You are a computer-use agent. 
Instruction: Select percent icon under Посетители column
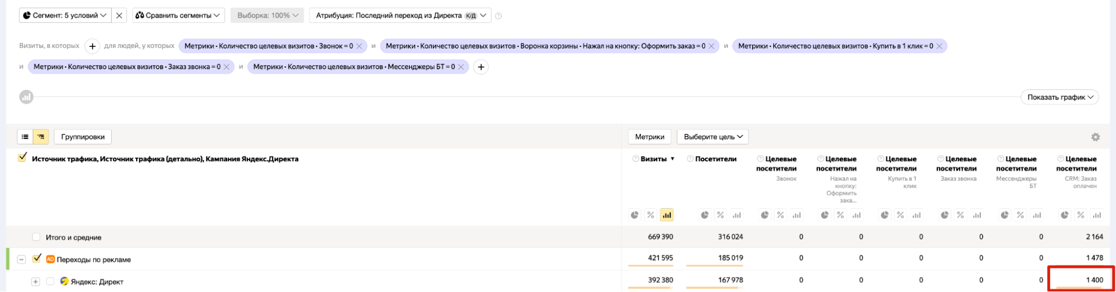[721, 215]
